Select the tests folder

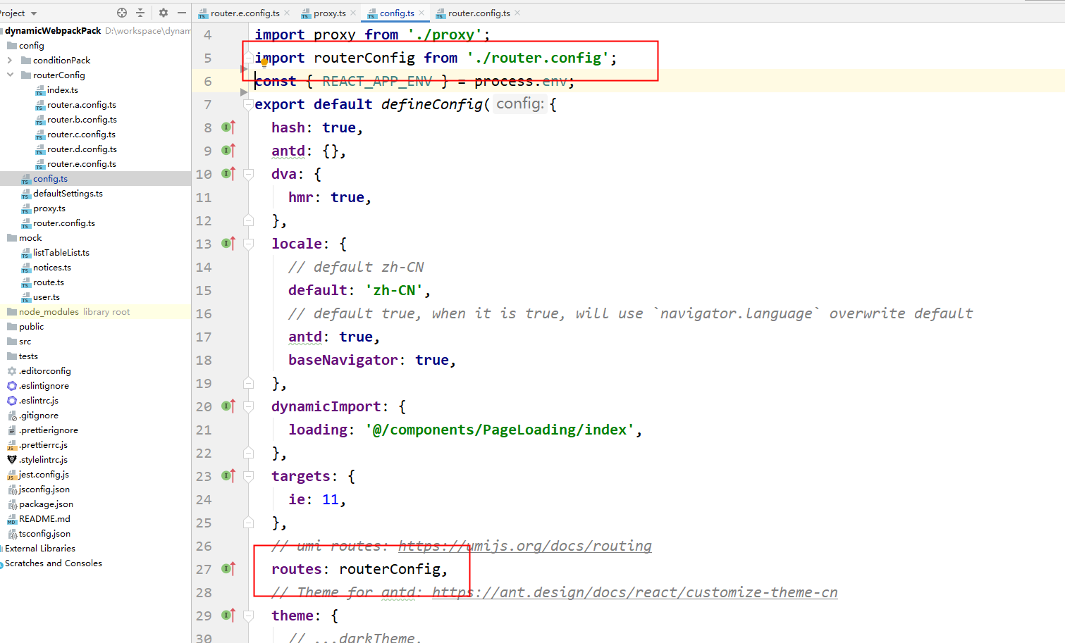29,356
